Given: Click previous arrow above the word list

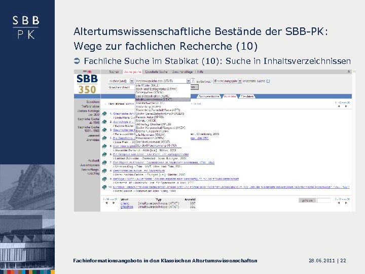Looking at the screenshot, I should coord(106,203).
